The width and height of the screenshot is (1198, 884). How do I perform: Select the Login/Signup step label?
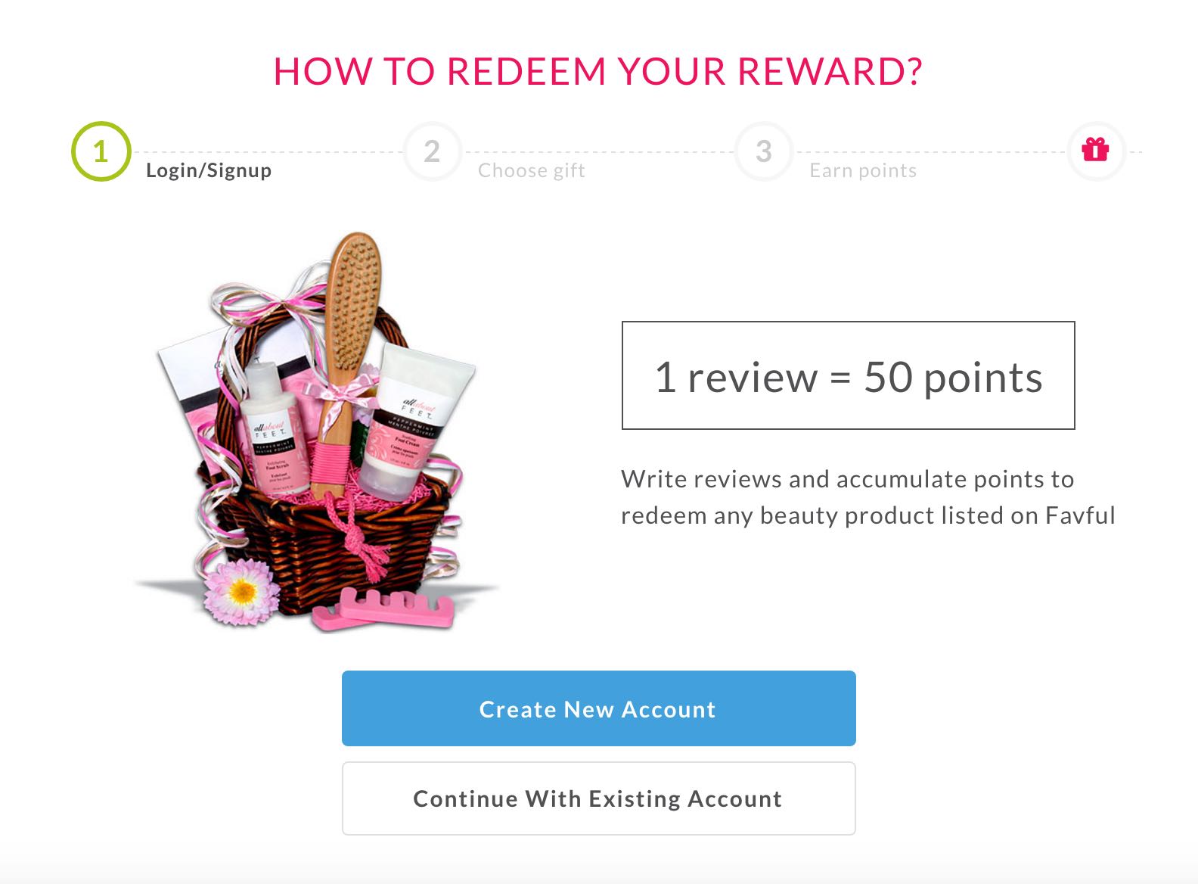[x=209, y=170]
